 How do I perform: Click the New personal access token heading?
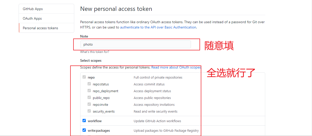116,9
